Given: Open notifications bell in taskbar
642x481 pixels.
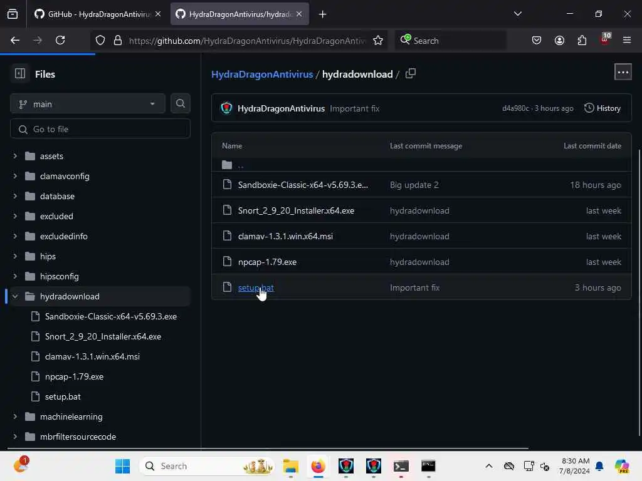Looking at the screenshot, I should click(599, 466).
